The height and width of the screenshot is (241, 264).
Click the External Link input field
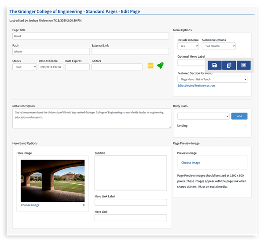pyautogui.click(x=130, y=51)
